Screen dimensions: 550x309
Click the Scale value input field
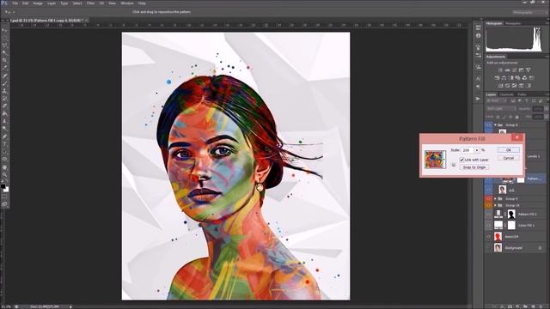point(467,150)
